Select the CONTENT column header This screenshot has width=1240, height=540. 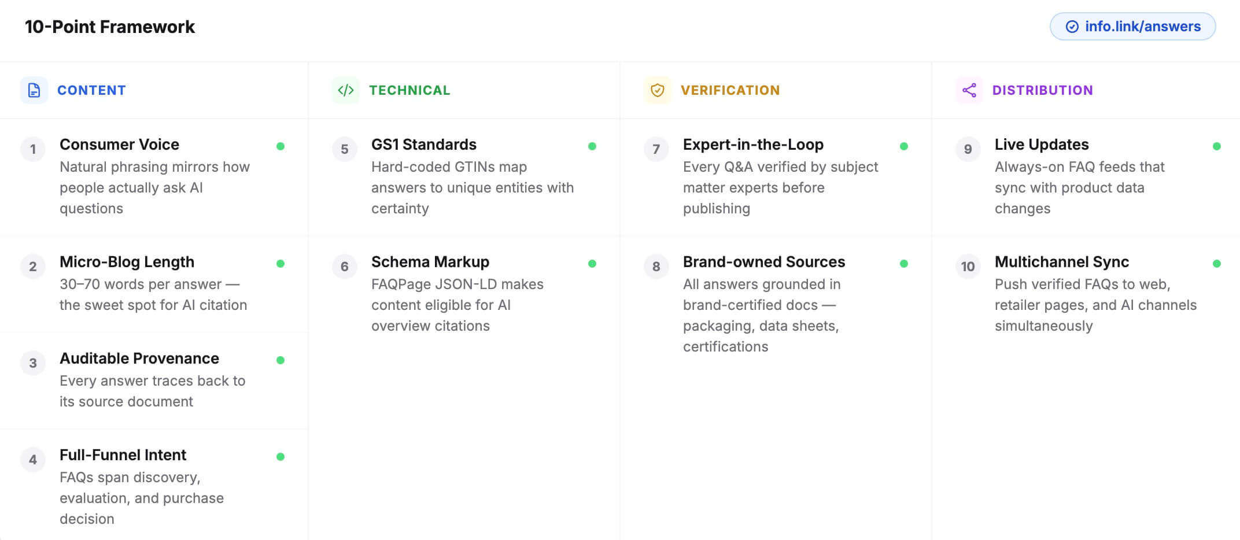tap(91, 90)
